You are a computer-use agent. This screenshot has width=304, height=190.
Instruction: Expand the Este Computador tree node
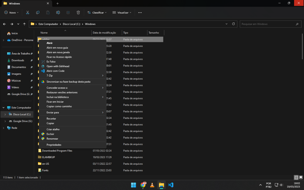click(3, 108)
